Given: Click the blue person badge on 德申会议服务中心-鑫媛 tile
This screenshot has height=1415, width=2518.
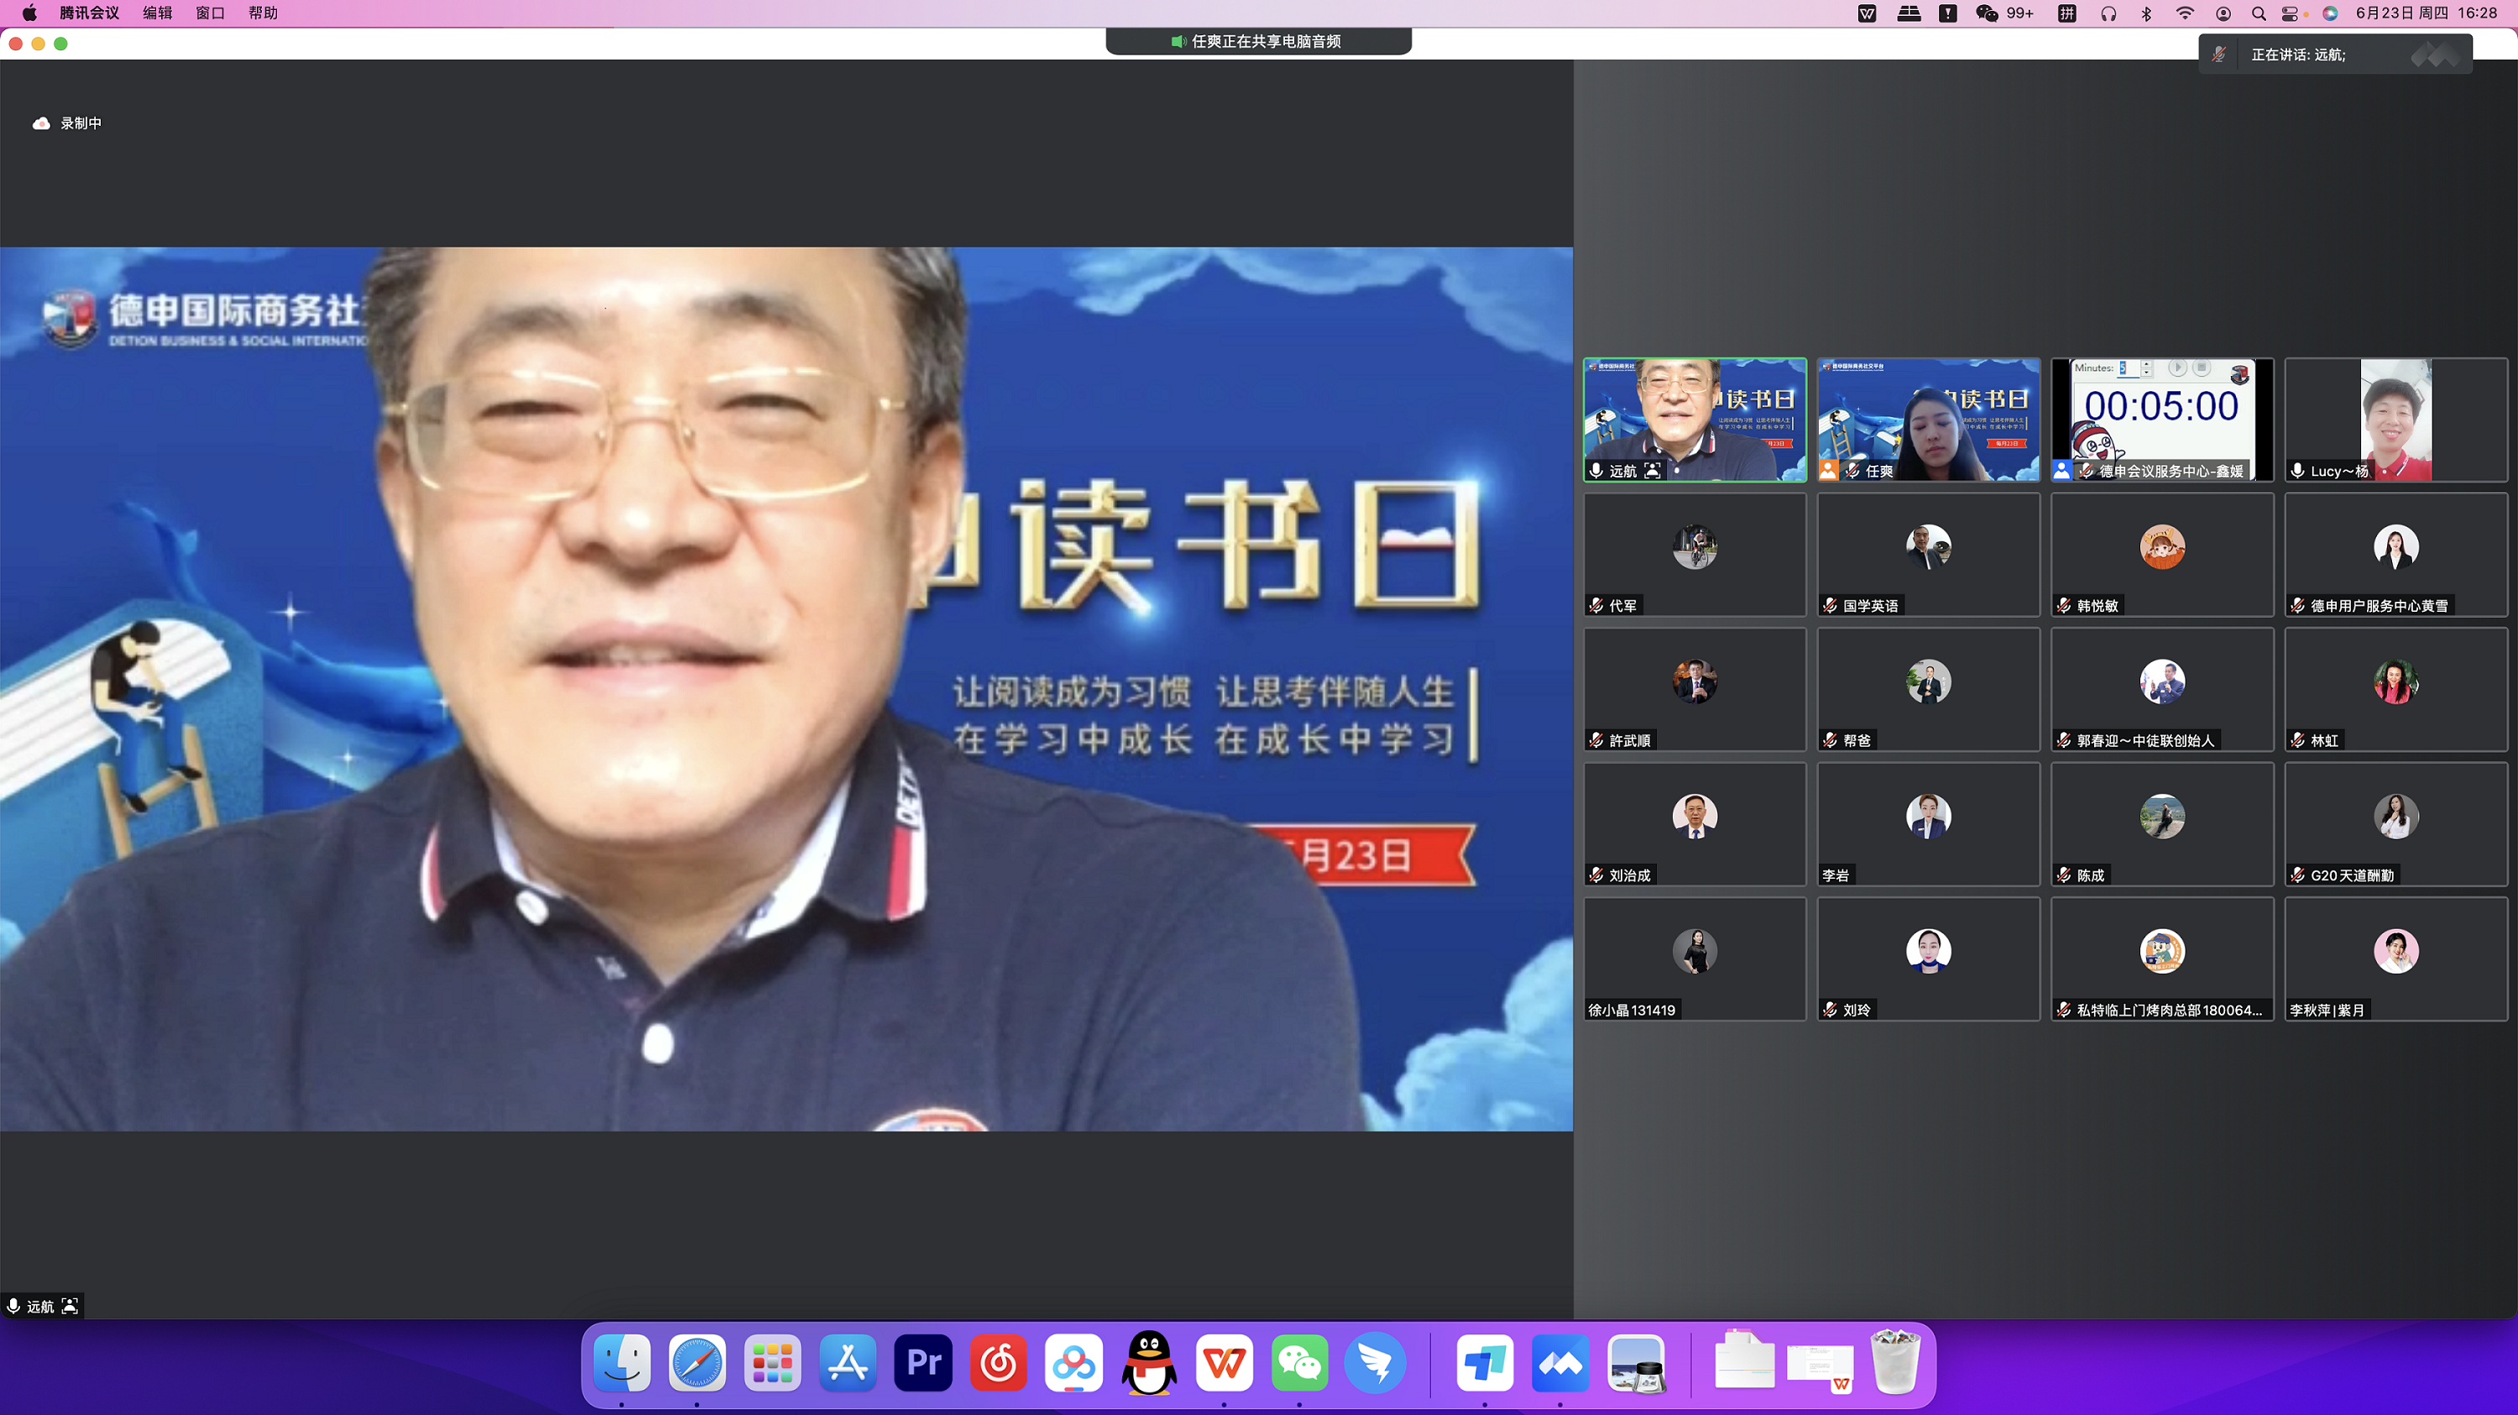Looking at the screenshot, I should [2061, 470].
